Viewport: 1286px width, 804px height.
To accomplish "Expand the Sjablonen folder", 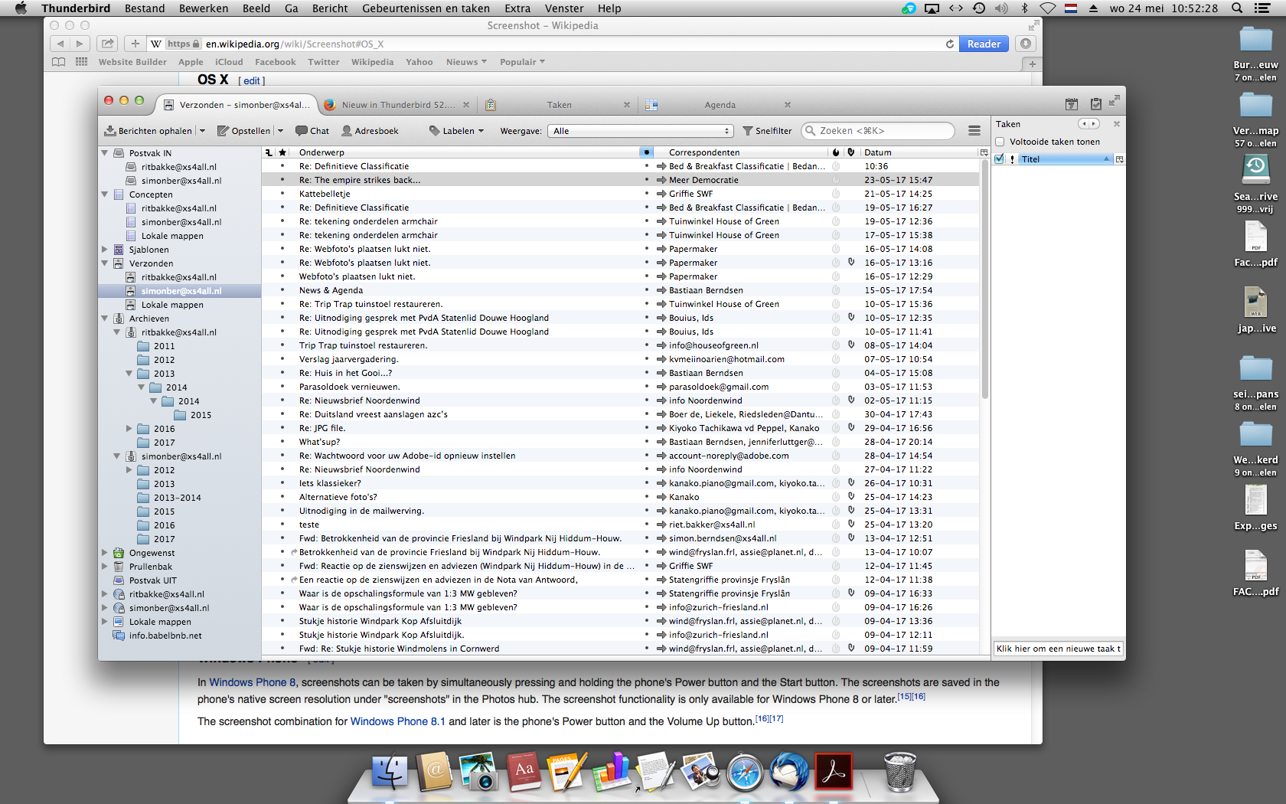I will (x=105, y=250).
